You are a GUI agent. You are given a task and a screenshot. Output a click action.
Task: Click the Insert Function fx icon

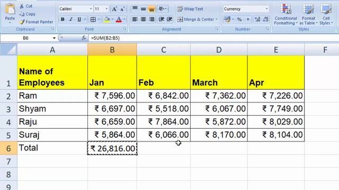84,38
